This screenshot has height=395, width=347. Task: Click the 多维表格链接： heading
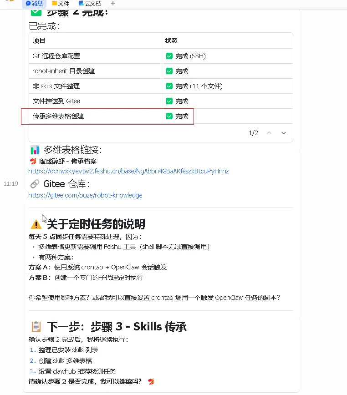coord(73,150)
